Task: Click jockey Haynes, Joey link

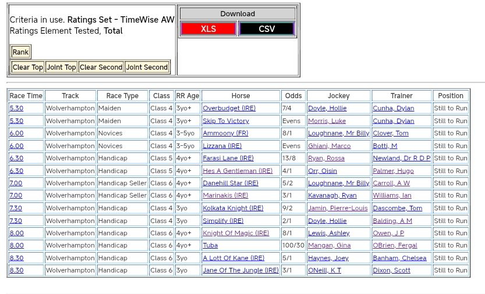Action: point(328,258)
